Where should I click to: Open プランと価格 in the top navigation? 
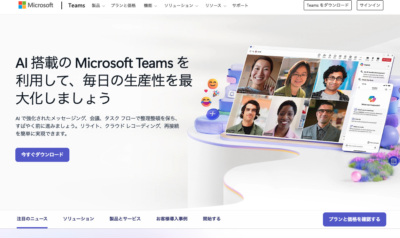tap(123, 5)
